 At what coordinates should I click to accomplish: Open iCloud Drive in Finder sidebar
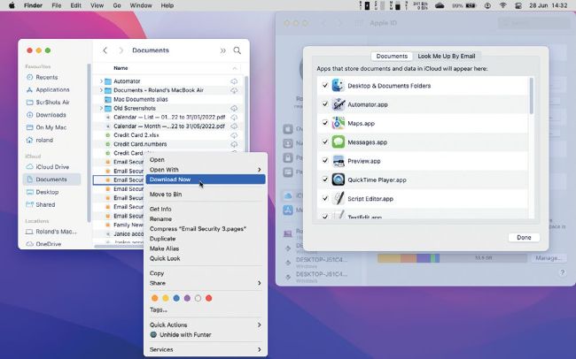[x=47, y=167]
